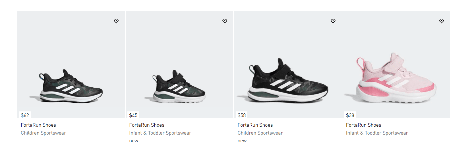
Task: Open the FortaRun Shoes title priced $58
Action: coord(255,125)
